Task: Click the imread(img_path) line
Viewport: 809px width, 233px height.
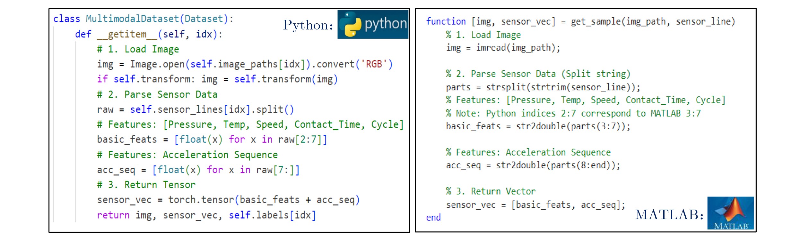Action: [503, 48]
